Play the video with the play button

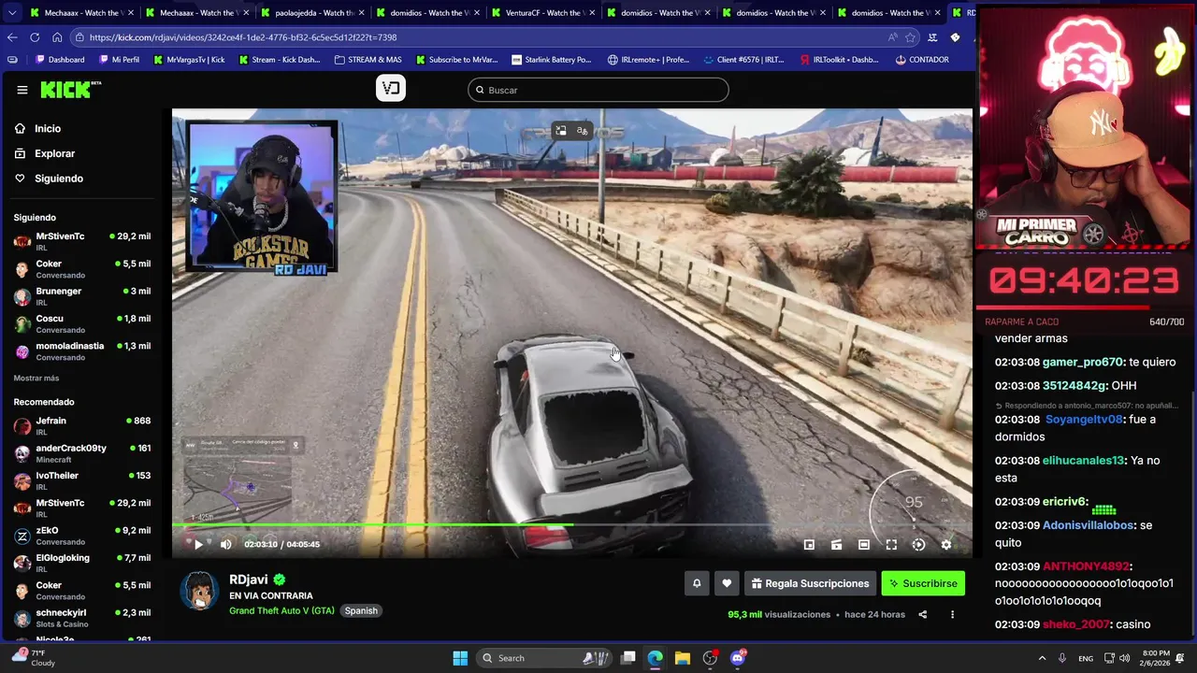coord(198,544)
